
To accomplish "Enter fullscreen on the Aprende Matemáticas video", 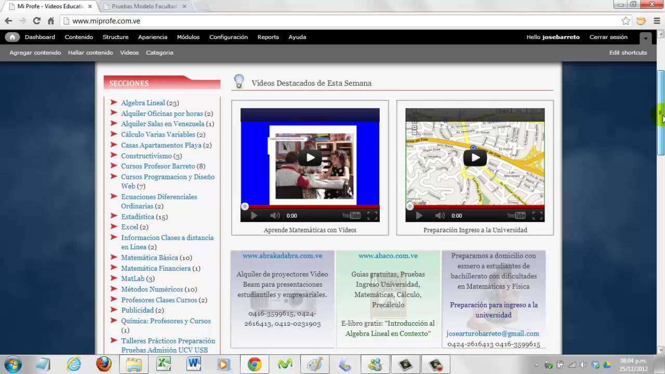I will pos(372,216).
